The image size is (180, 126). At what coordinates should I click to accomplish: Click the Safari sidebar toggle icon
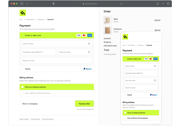(22, 4)
